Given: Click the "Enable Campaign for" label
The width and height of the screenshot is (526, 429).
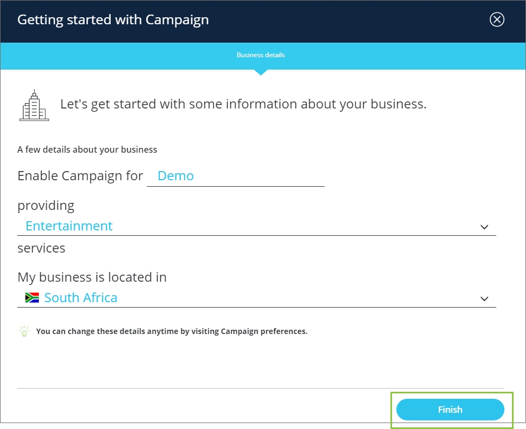Looking at the screenshot, I should (80, 176).
